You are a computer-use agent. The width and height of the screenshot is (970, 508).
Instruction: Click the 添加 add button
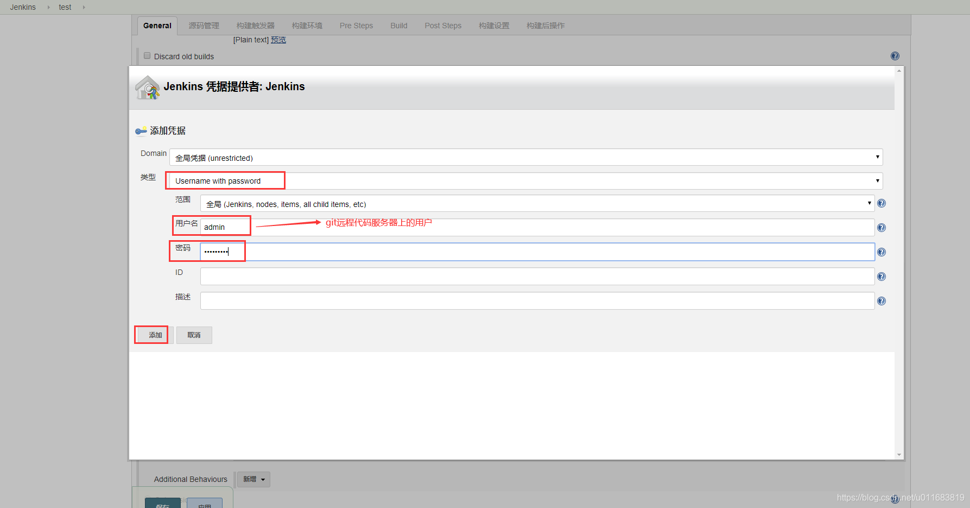tap(155, 335)
